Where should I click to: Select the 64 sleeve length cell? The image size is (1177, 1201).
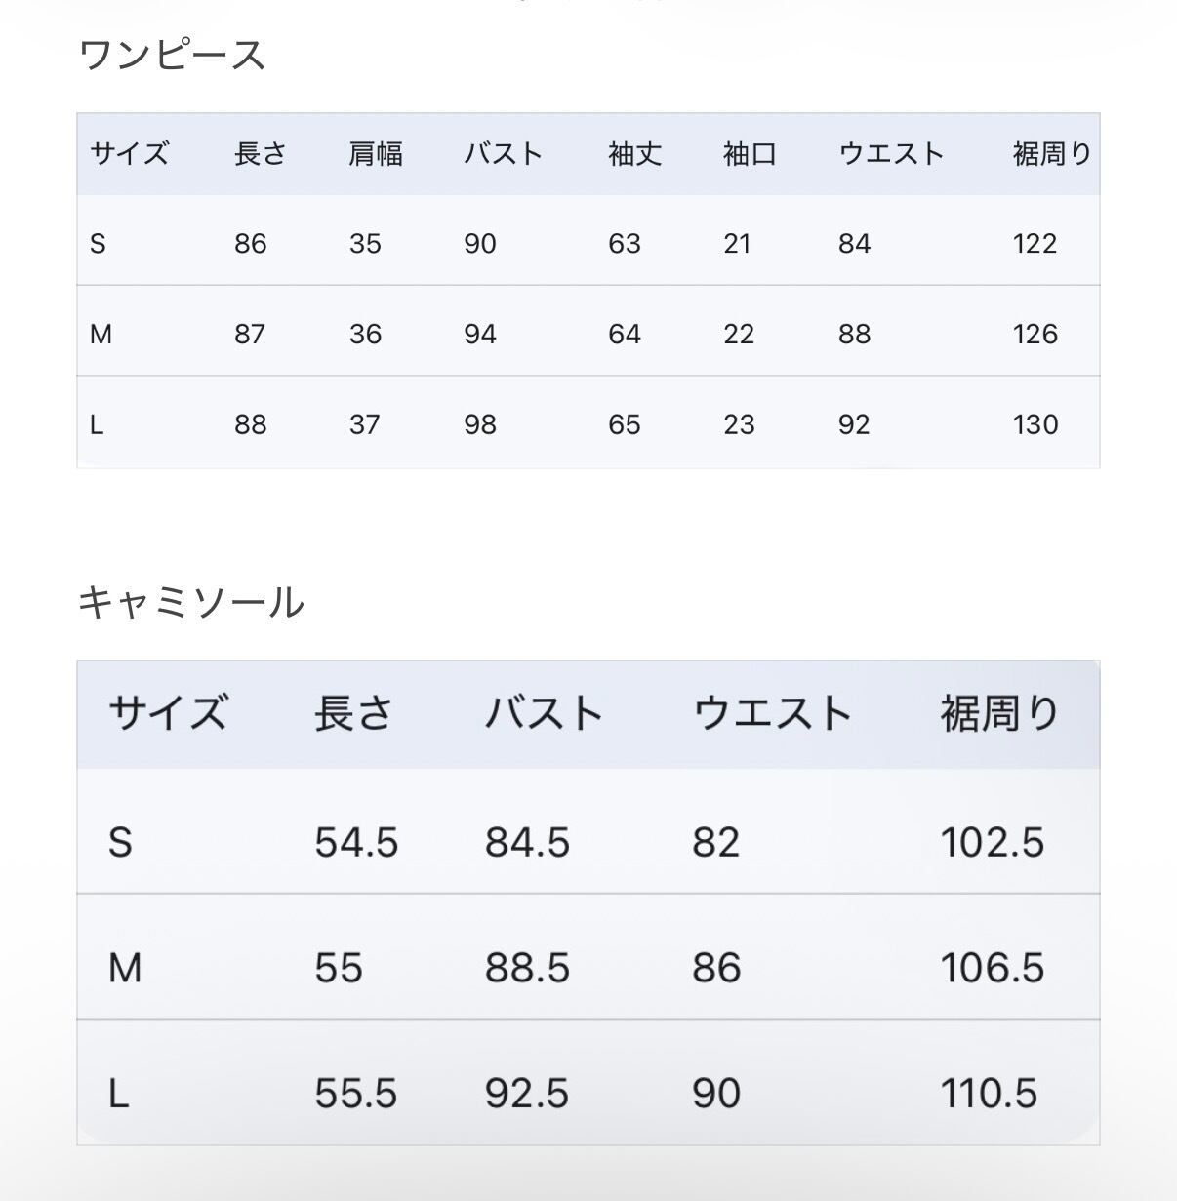coord(625,335)
